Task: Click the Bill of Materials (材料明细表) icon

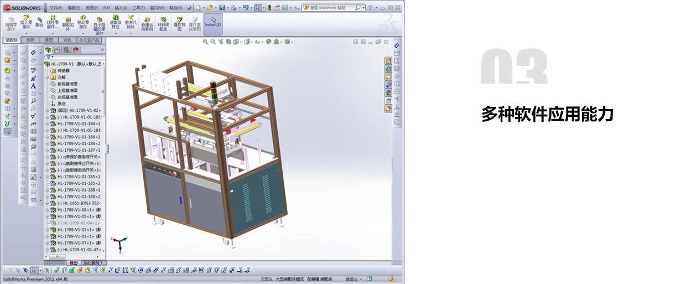Action: pyautogui.click(x=163, y=23)
